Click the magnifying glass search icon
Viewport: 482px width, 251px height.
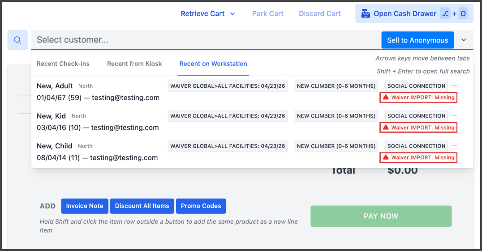coord(17,40)
